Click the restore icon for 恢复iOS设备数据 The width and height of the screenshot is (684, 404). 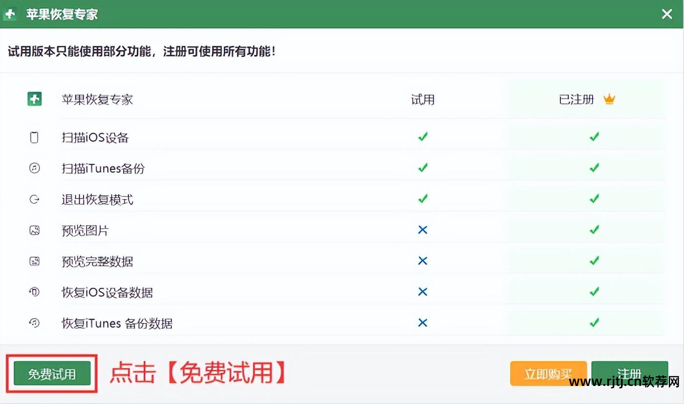click(34, 292)
